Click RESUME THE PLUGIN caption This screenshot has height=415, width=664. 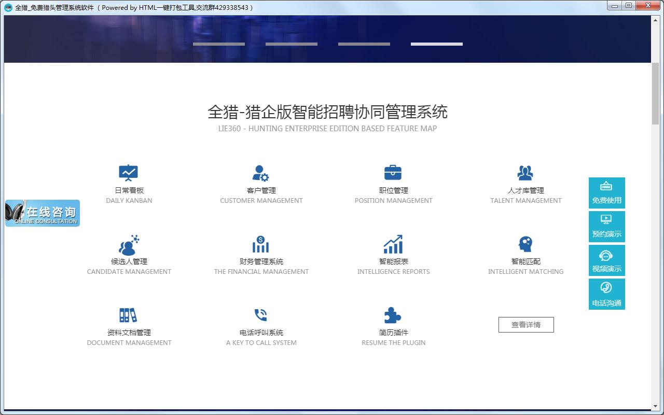[394, 343]
